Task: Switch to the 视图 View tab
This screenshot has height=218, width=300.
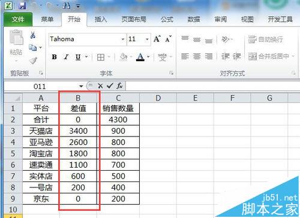Action: coord(247,19)
